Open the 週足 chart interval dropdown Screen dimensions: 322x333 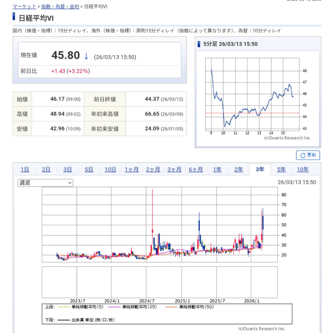point(45,183)
